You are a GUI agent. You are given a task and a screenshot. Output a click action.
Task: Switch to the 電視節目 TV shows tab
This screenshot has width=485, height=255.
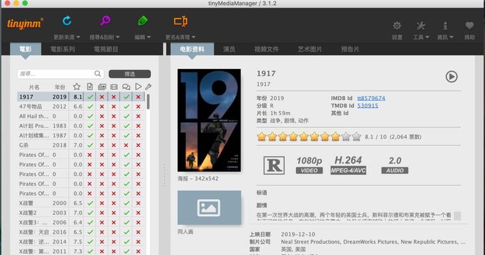106,49
